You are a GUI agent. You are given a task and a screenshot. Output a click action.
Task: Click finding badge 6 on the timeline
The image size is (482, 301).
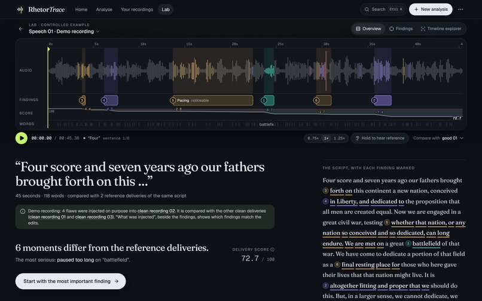click(316, 100)
